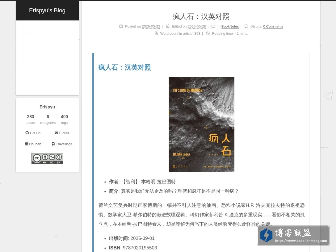This screenshot has width=336, height=252.
Task: Click the E-Mail envelope icon
Action: pos(57,133)
